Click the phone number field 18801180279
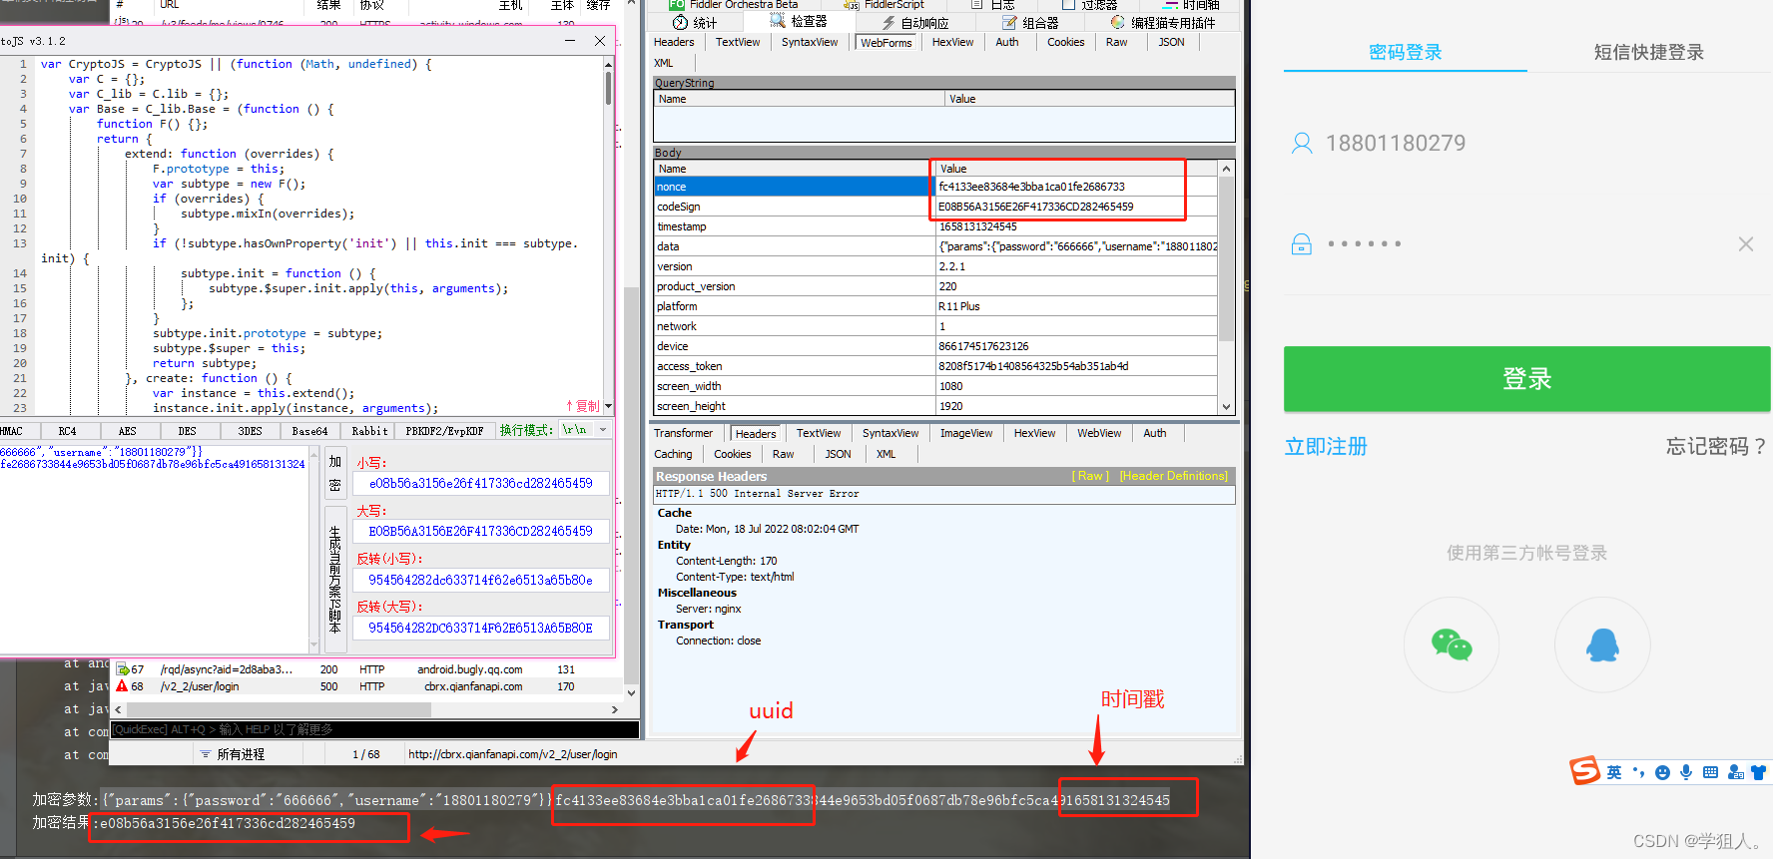 click(1396, 144)
